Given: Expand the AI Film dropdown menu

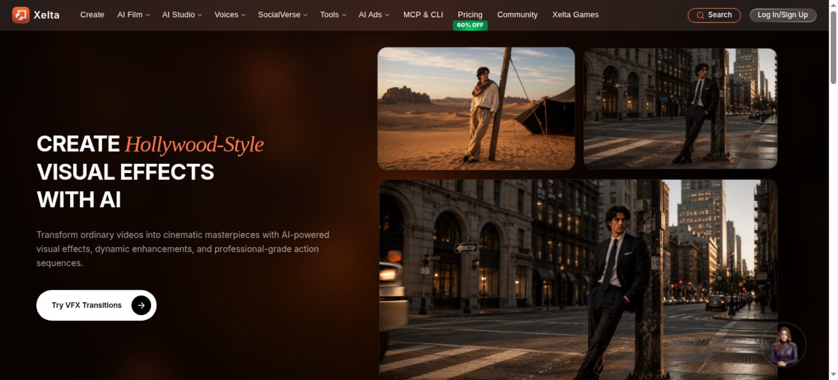Looking at the screenshot, I should point(133,15).
